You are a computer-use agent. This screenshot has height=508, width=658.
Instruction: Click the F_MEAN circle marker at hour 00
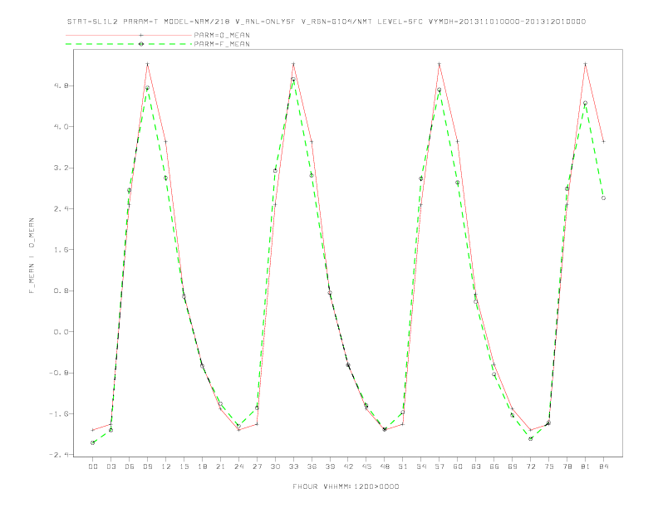click(x=93, y=442)
